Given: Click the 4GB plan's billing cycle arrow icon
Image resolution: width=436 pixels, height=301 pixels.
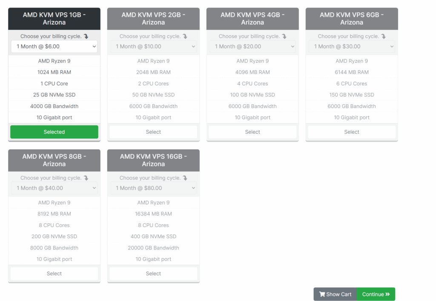Looking at the screenshot, I should pyautogui.click(x=284, y=37).
